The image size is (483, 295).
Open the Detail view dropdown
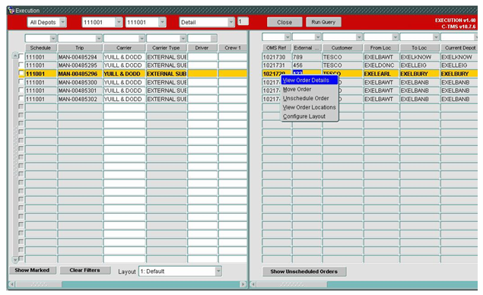click(231, 22)
